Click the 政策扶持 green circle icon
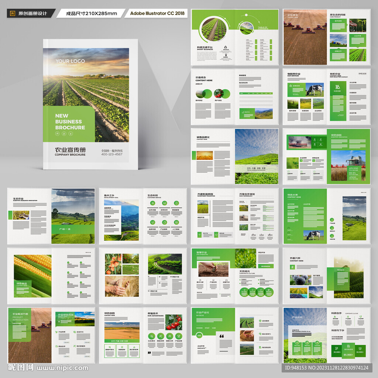Screen dimensions: 378x378 tap(164, 203)
